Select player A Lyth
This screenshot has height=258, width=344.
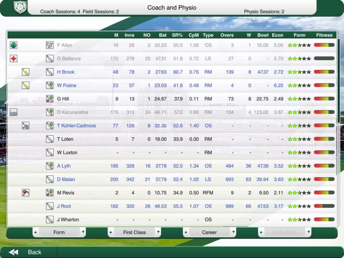(64, 166)
